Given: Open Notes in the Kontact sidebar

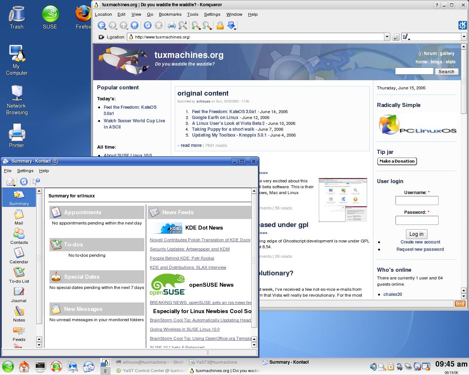Looking at the screenshot, I should tap(19, 314).
